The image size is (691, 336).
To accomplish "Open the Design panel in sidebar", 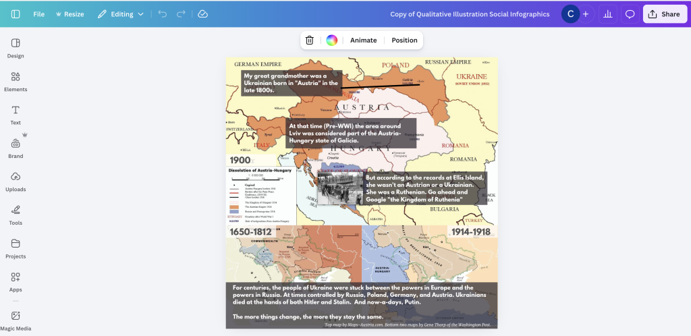I will tap(16, 49).
